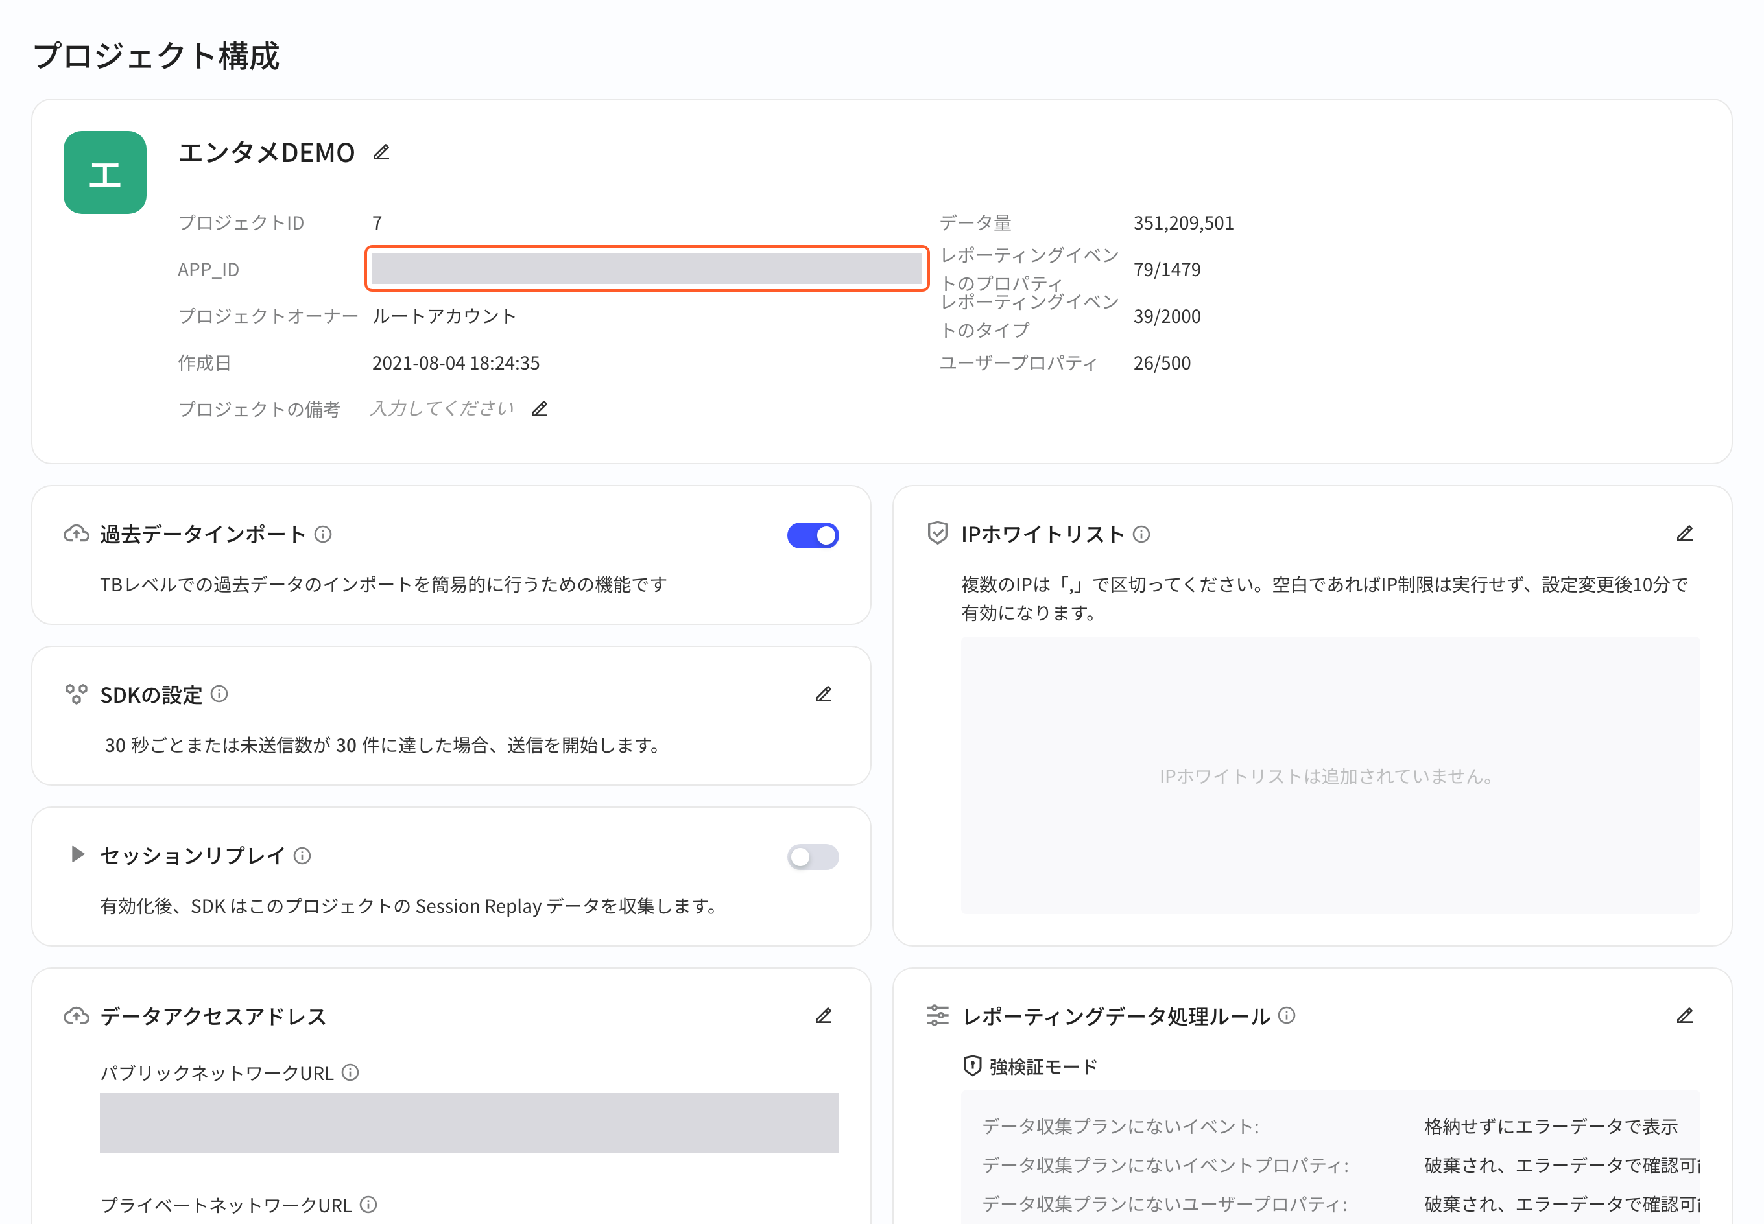Open info icon beside レポーティングデータ処理ルール
Screen dimensions: 1764x1224
[x=1287, y=1015]
